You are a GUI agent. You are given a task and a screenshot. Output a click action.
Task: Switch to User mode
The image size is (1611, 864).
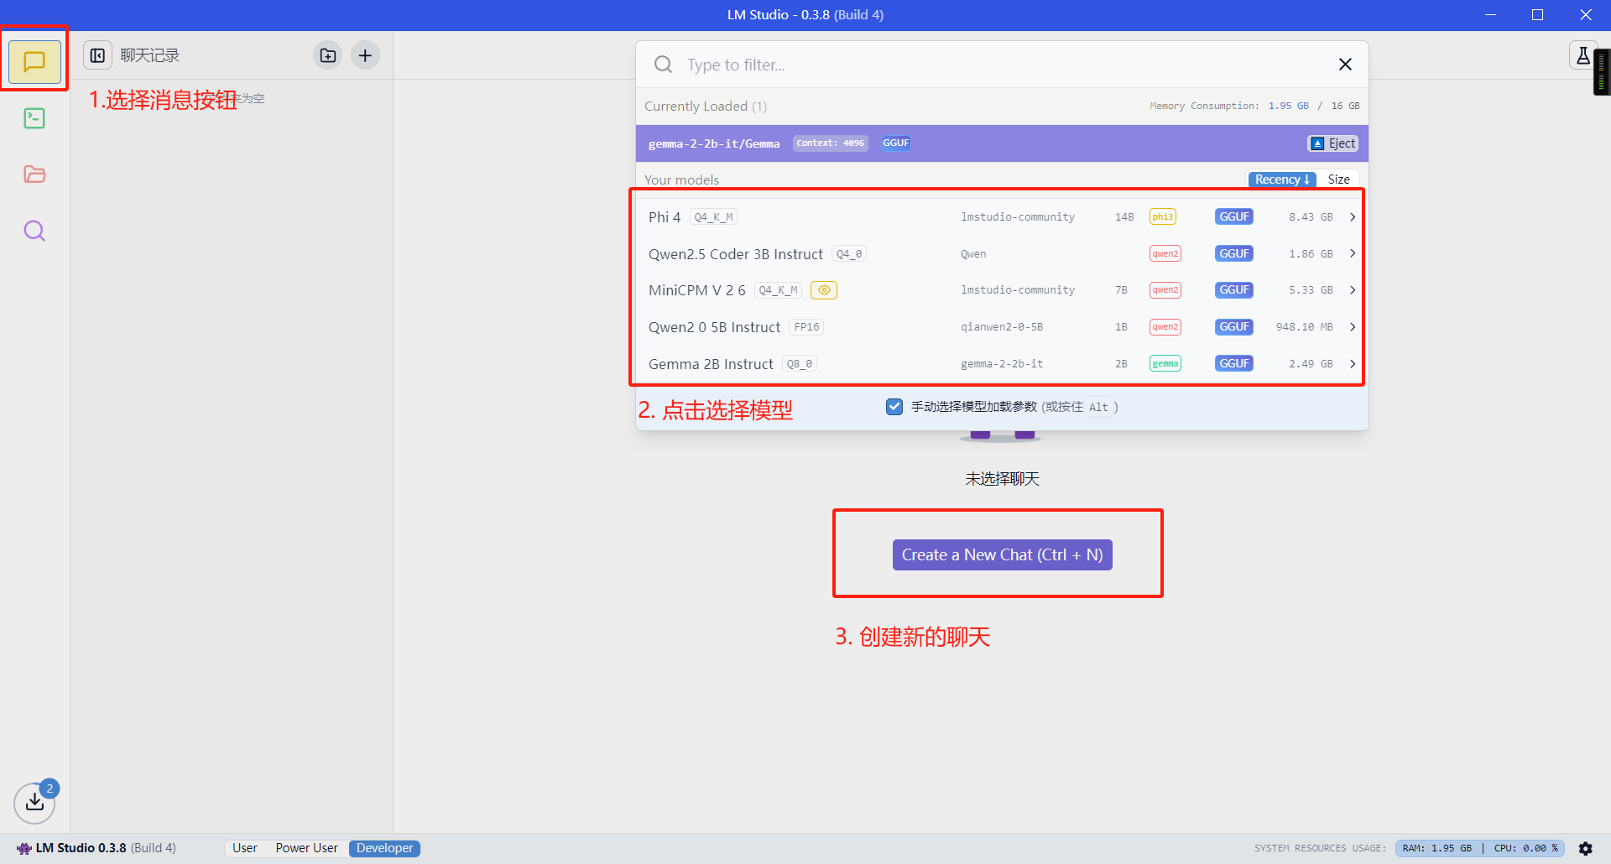(245, 848)
